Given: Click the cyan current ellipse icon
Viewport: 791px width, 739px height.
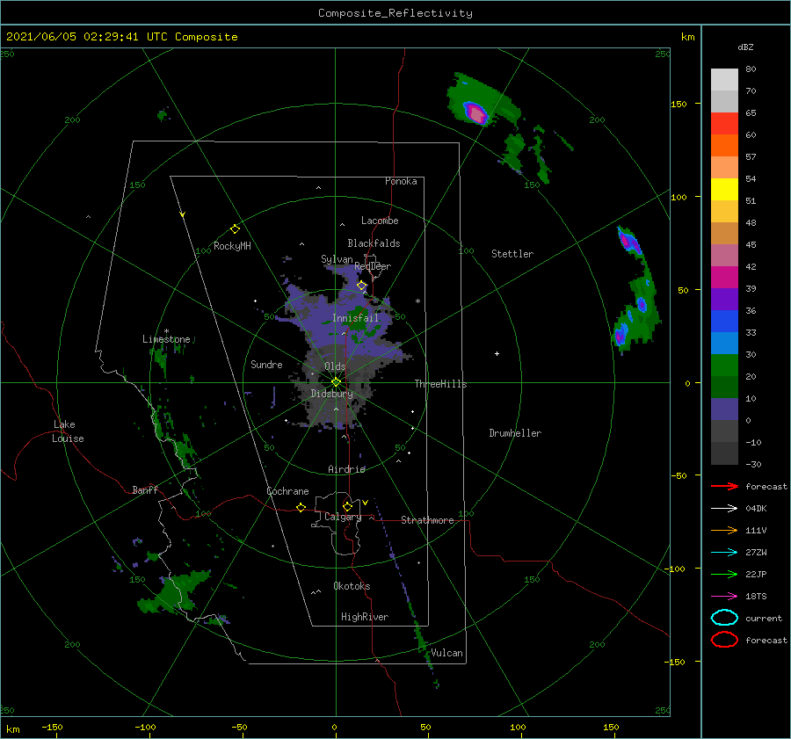Looking at the screenshot, I should coord(724,618).
